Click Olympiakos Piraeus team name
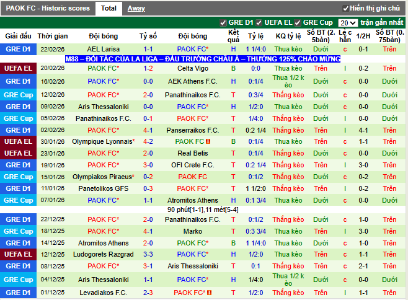 pyautogui.click(x=104, y=177)
